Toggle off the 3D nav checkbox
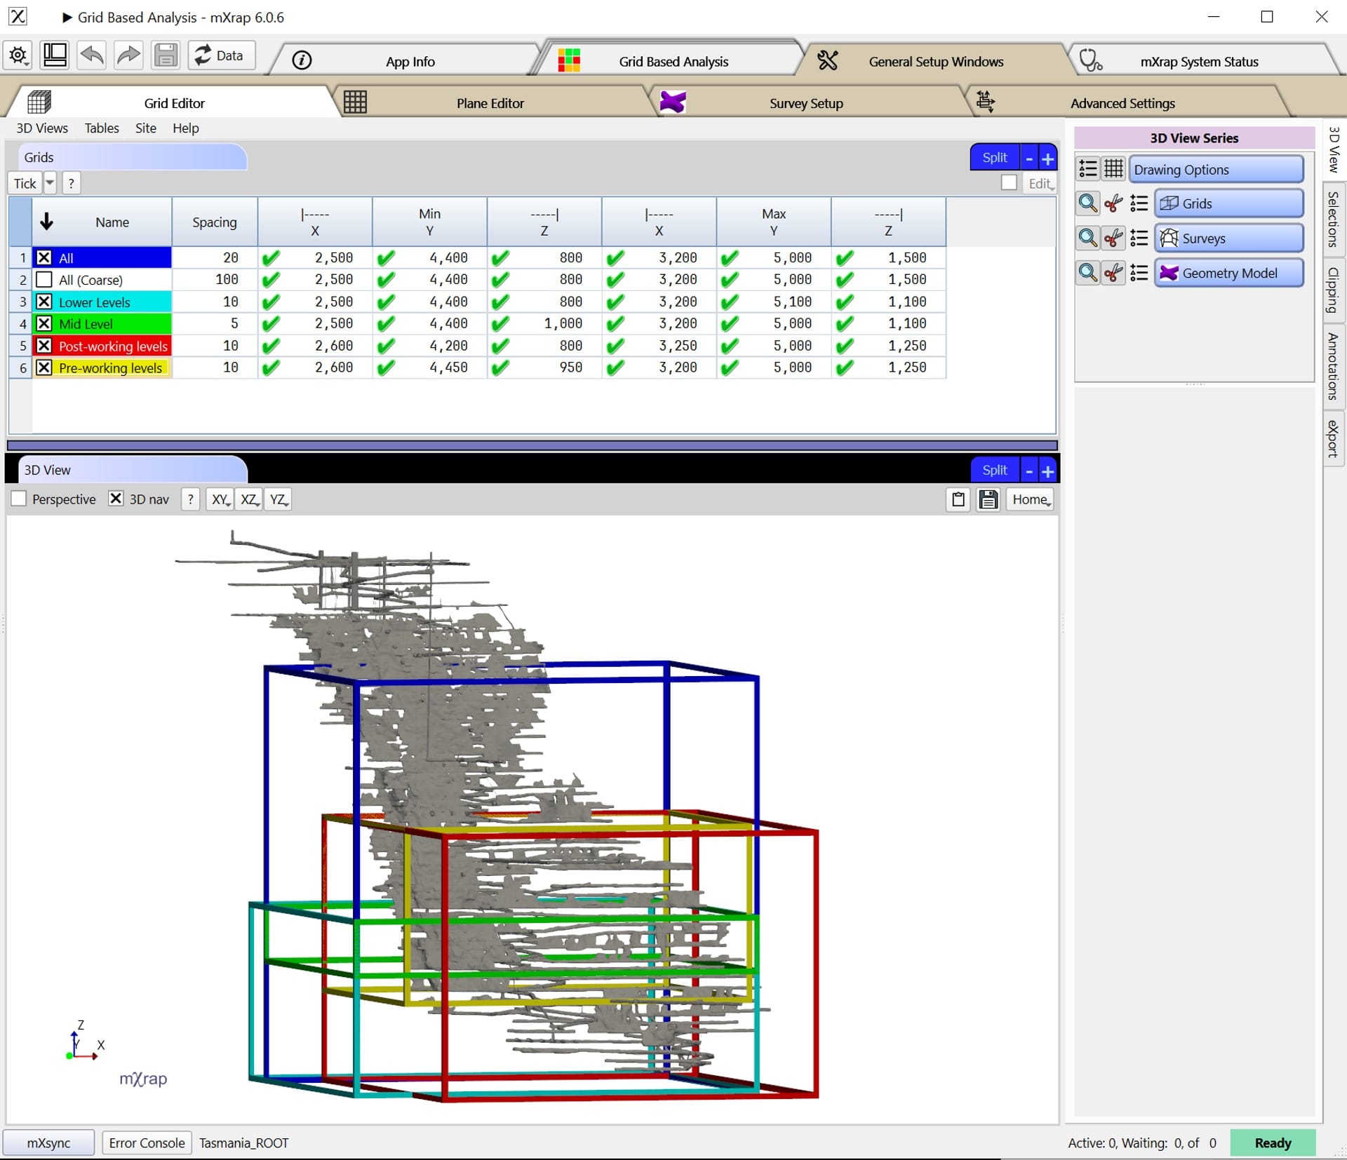The width and height of the screenshot is (1347, 1160). [116, 499]
